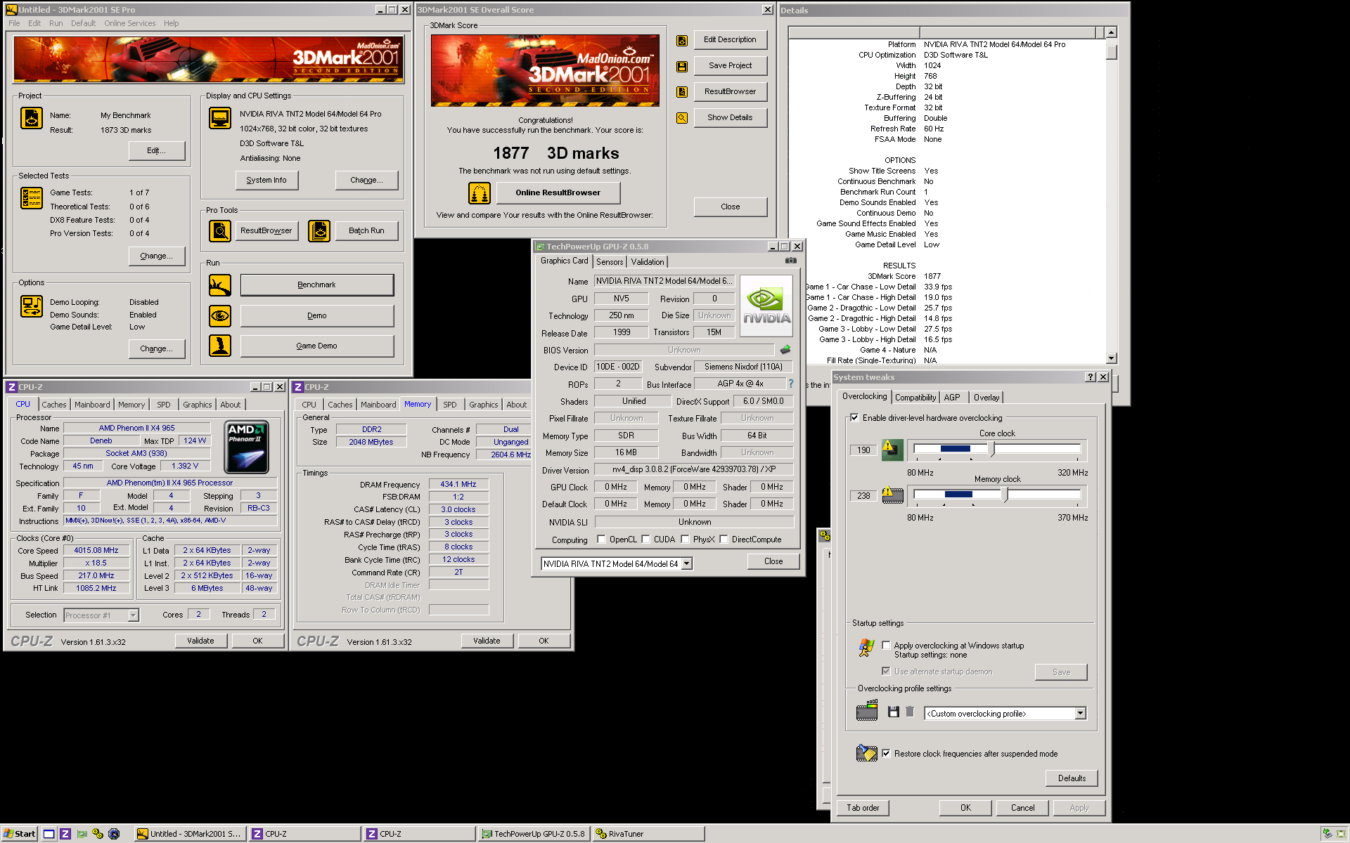Click the System Info button
Image resolution: width=1350 pixels, height=843 pixels.
[x=266, y=180]
